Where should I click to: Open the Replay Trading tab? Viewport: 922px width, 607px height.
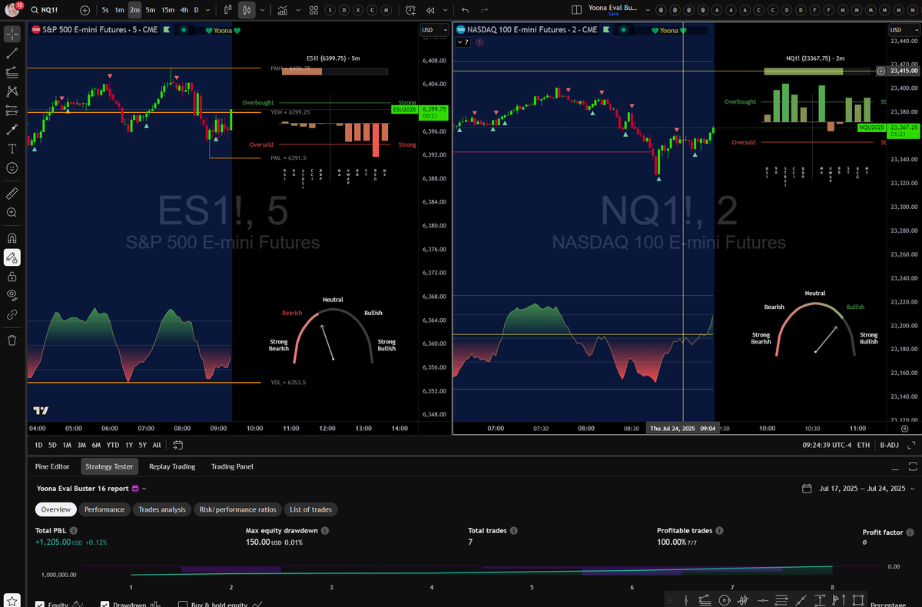[172, 466]
